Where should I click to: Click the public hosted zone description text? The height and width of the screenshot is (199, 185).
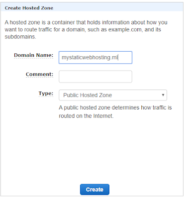pyautogui.click(x=115, y=111)
